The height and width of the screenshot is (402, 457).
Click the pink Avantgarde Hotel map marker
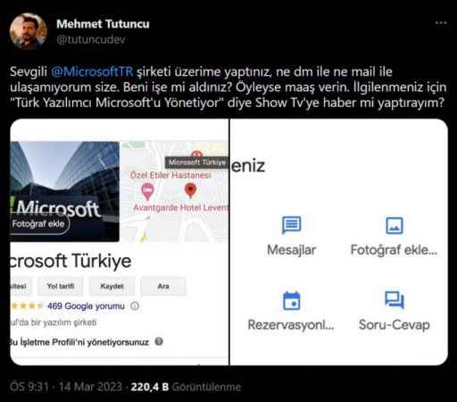coord(147,191)
